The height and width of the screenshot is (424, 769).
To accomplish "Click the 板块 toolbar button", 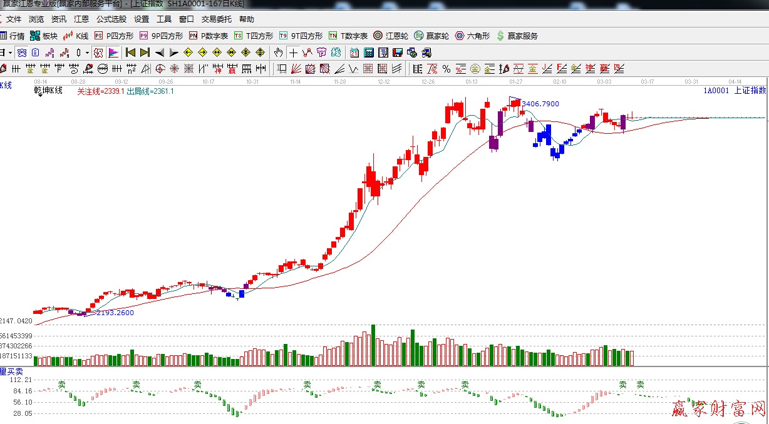I will click(x=44, y=36).
